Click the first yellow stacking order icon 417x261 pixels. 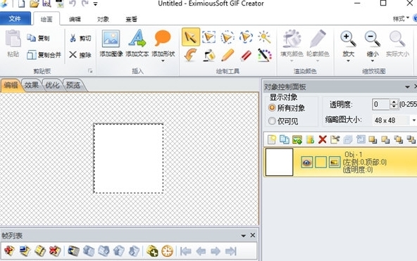click(x=373, y=139)
